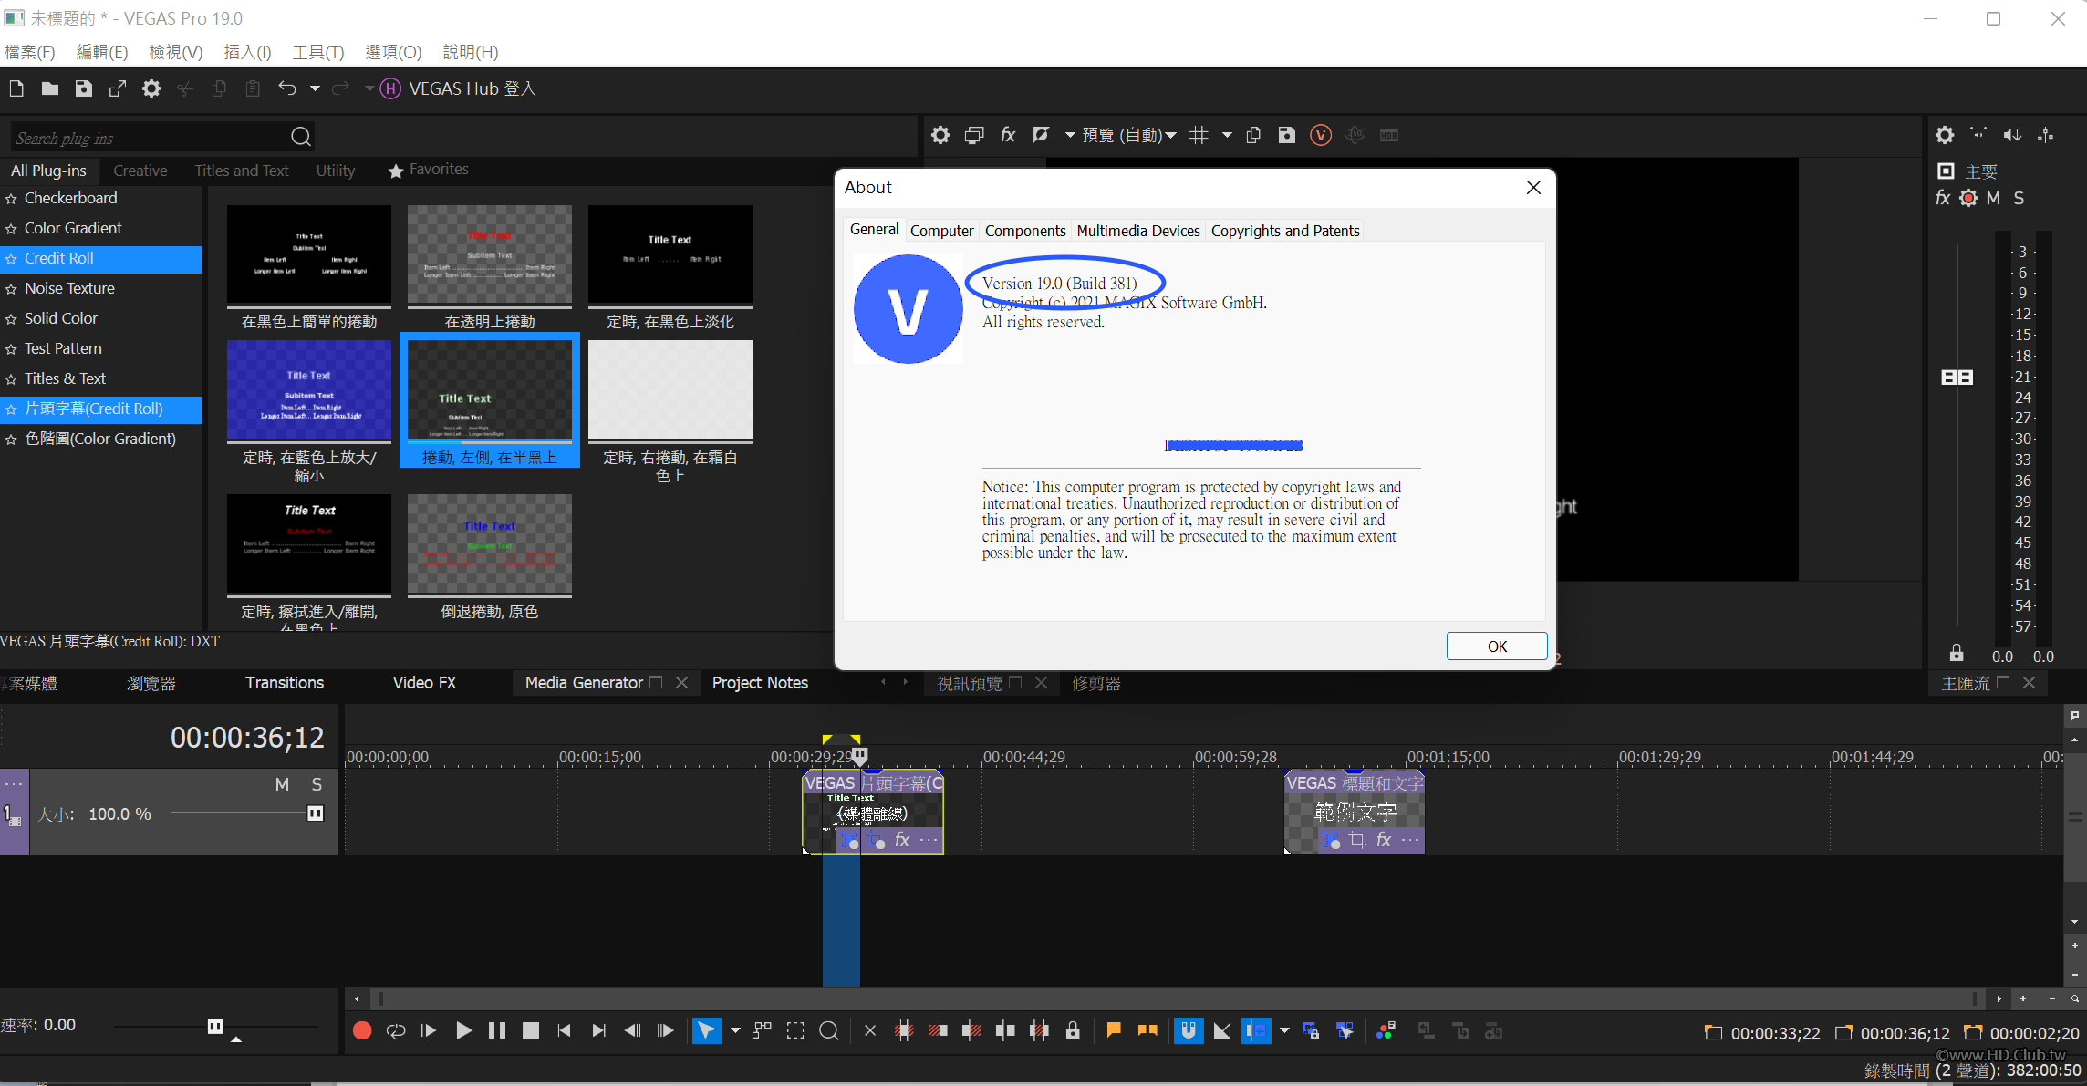Switch to the Computer tab
This screenshot has width=2087, height=1086.
tap(941, 231)
